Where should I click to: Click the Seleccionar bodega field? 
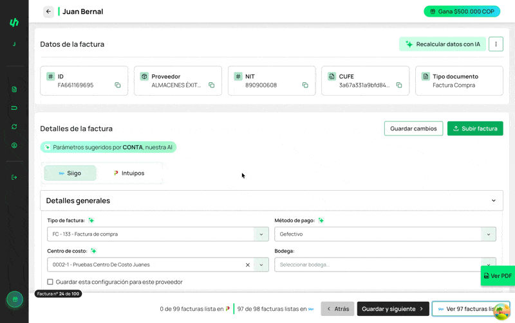377,265
